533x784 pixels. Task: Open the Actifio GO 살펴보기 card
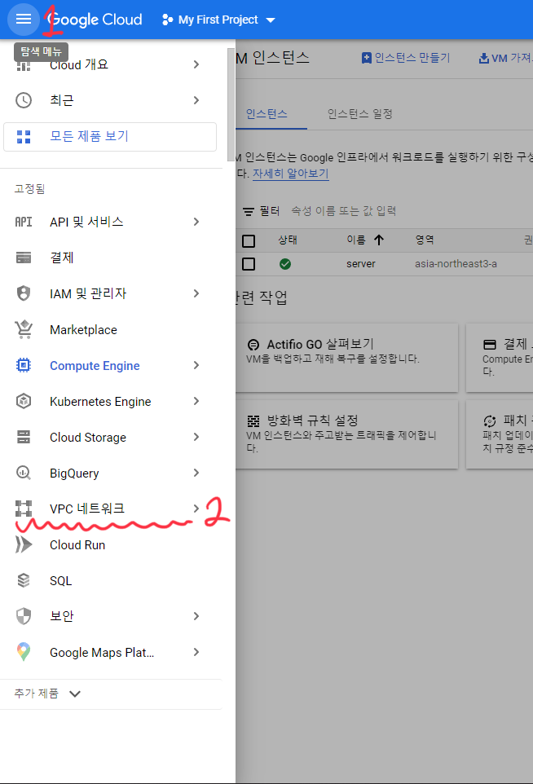tap(347, 358)
